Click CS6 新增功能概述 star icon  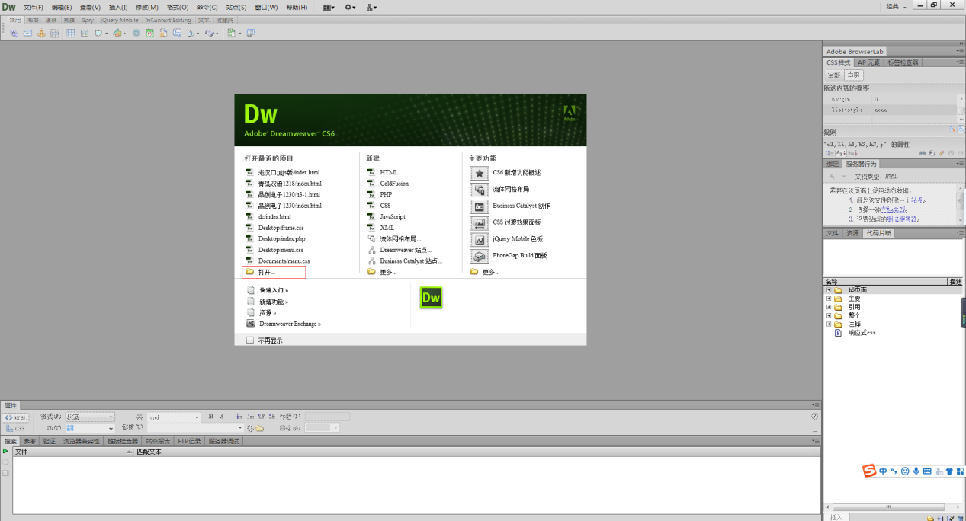pos(480,173)
